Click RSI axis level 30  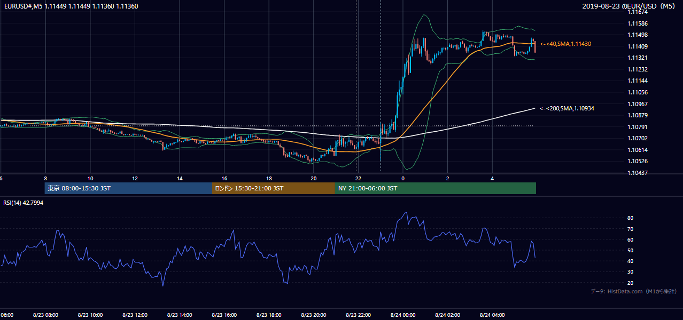[x=631, y=272]
